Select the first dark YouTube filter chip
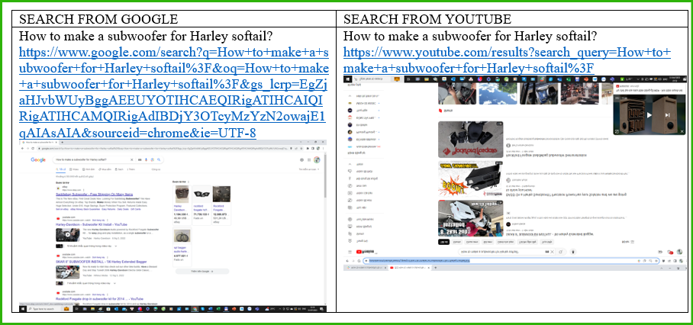This screenshot has height=325, width=693. 443,242
